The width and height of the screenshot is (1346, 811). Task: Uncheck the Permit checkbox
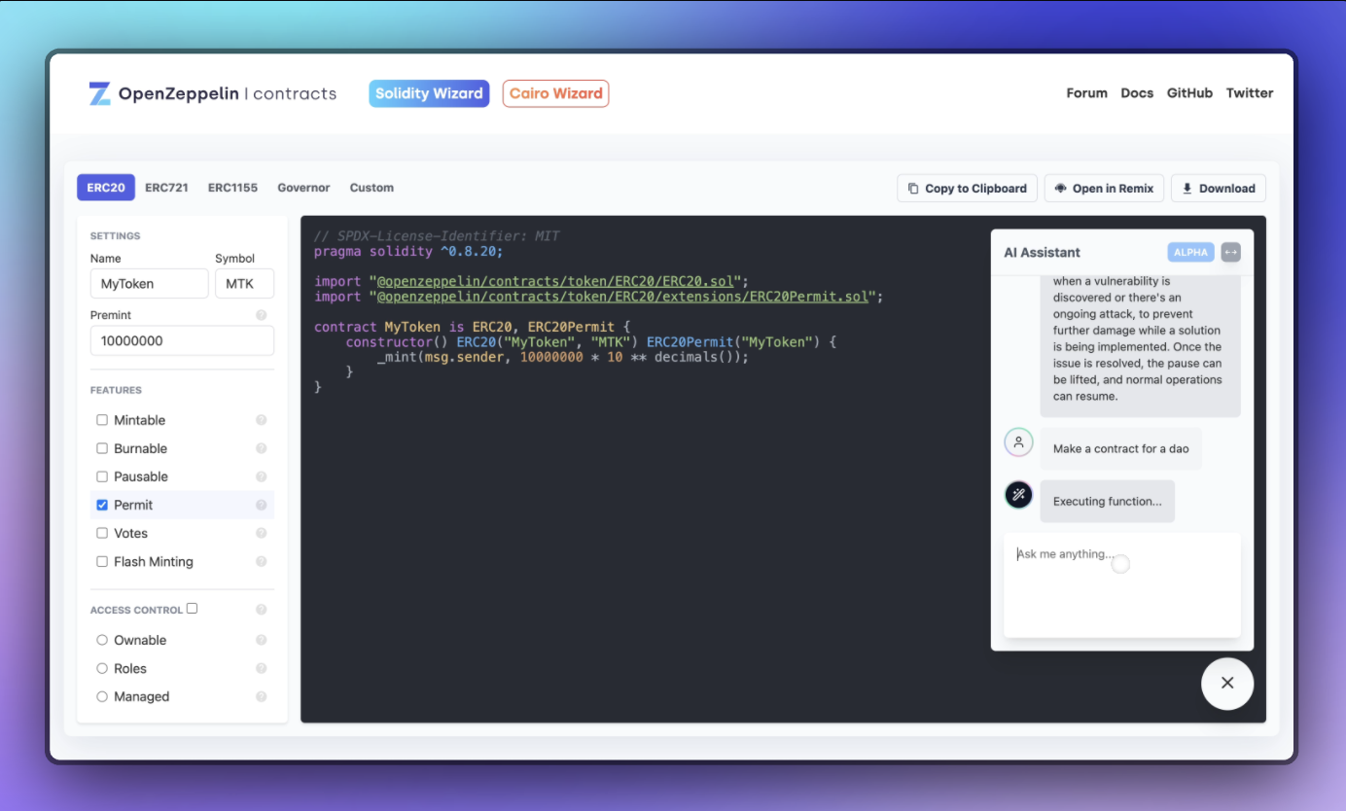[102, 505]
